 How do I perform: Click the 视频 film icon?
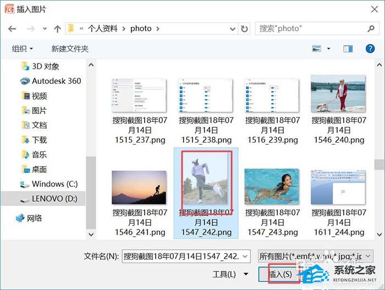click(26, 96)
